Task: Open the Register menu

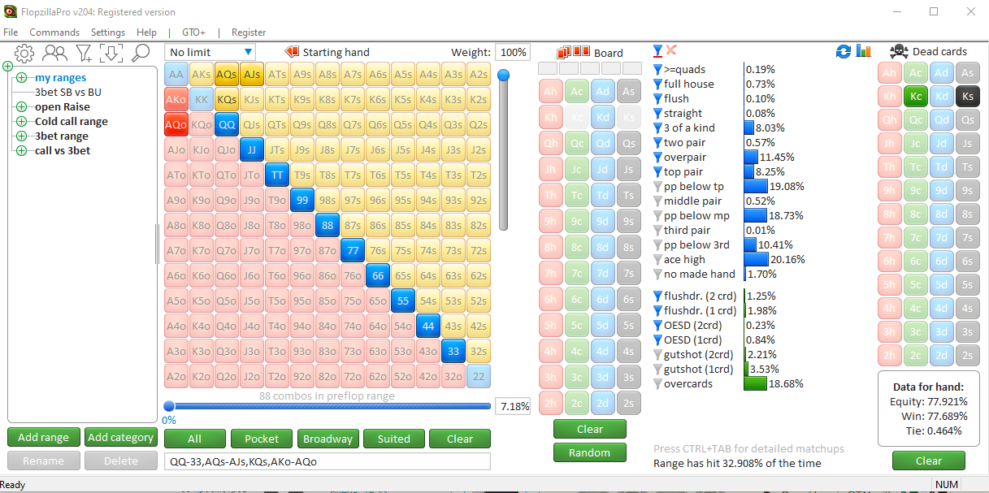Action: 249,32
